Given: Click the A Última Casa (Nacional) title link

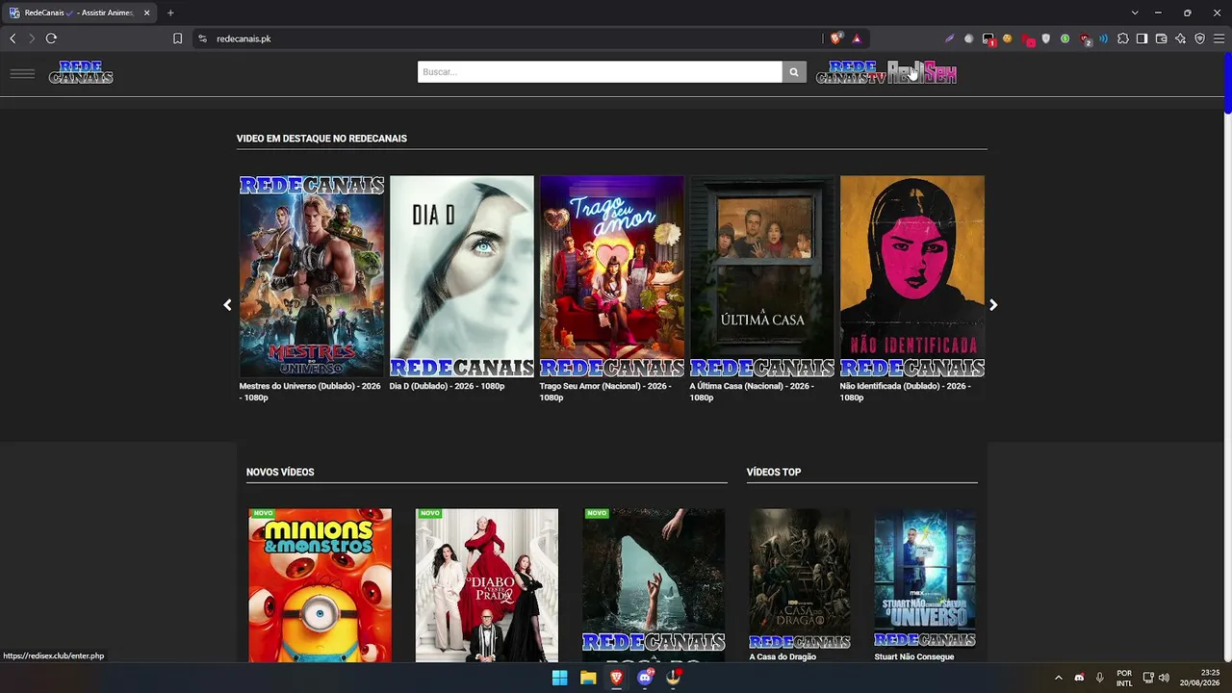Looking at the screenshot, I should click(752, 392).
